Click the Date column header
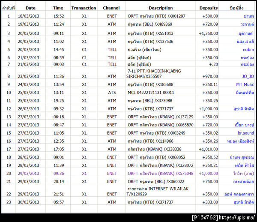The height and width of the screenshot is (222, 257). 30,8
